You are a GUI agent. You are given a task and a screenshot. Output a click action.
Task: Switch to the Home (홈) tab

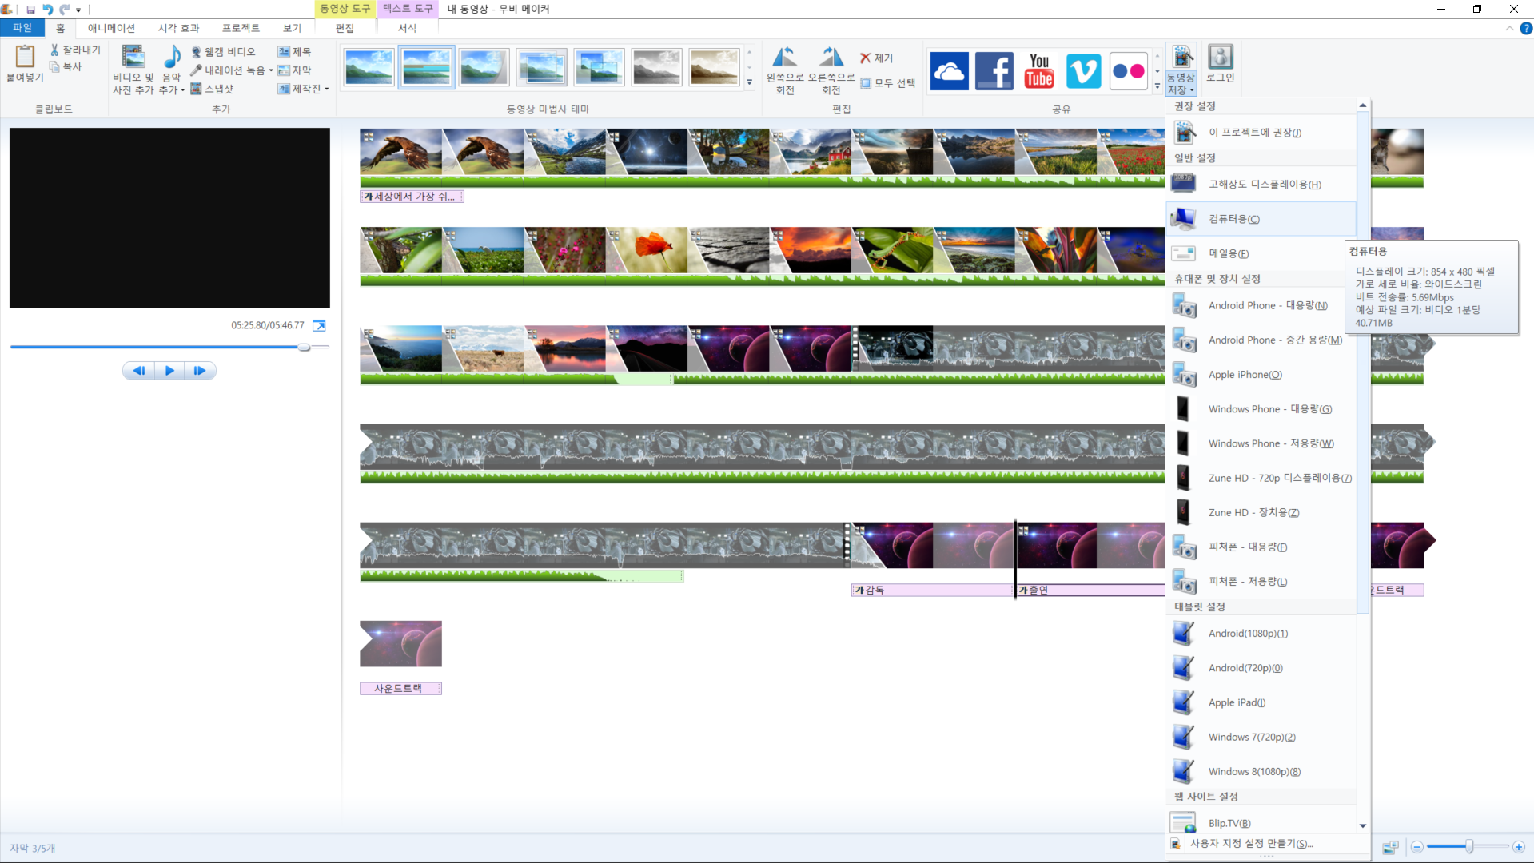[60, 28]
